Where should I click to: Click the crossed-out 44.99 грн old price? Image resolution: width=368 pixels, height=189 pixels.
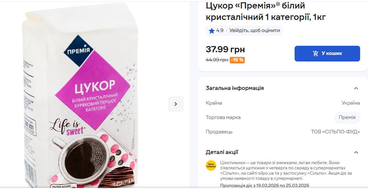pyautogui.click(x=217, y=60)
